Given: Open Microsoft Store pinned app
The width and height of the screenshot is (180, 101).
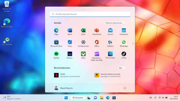Looking at the screenshot, I should (56, 43).
